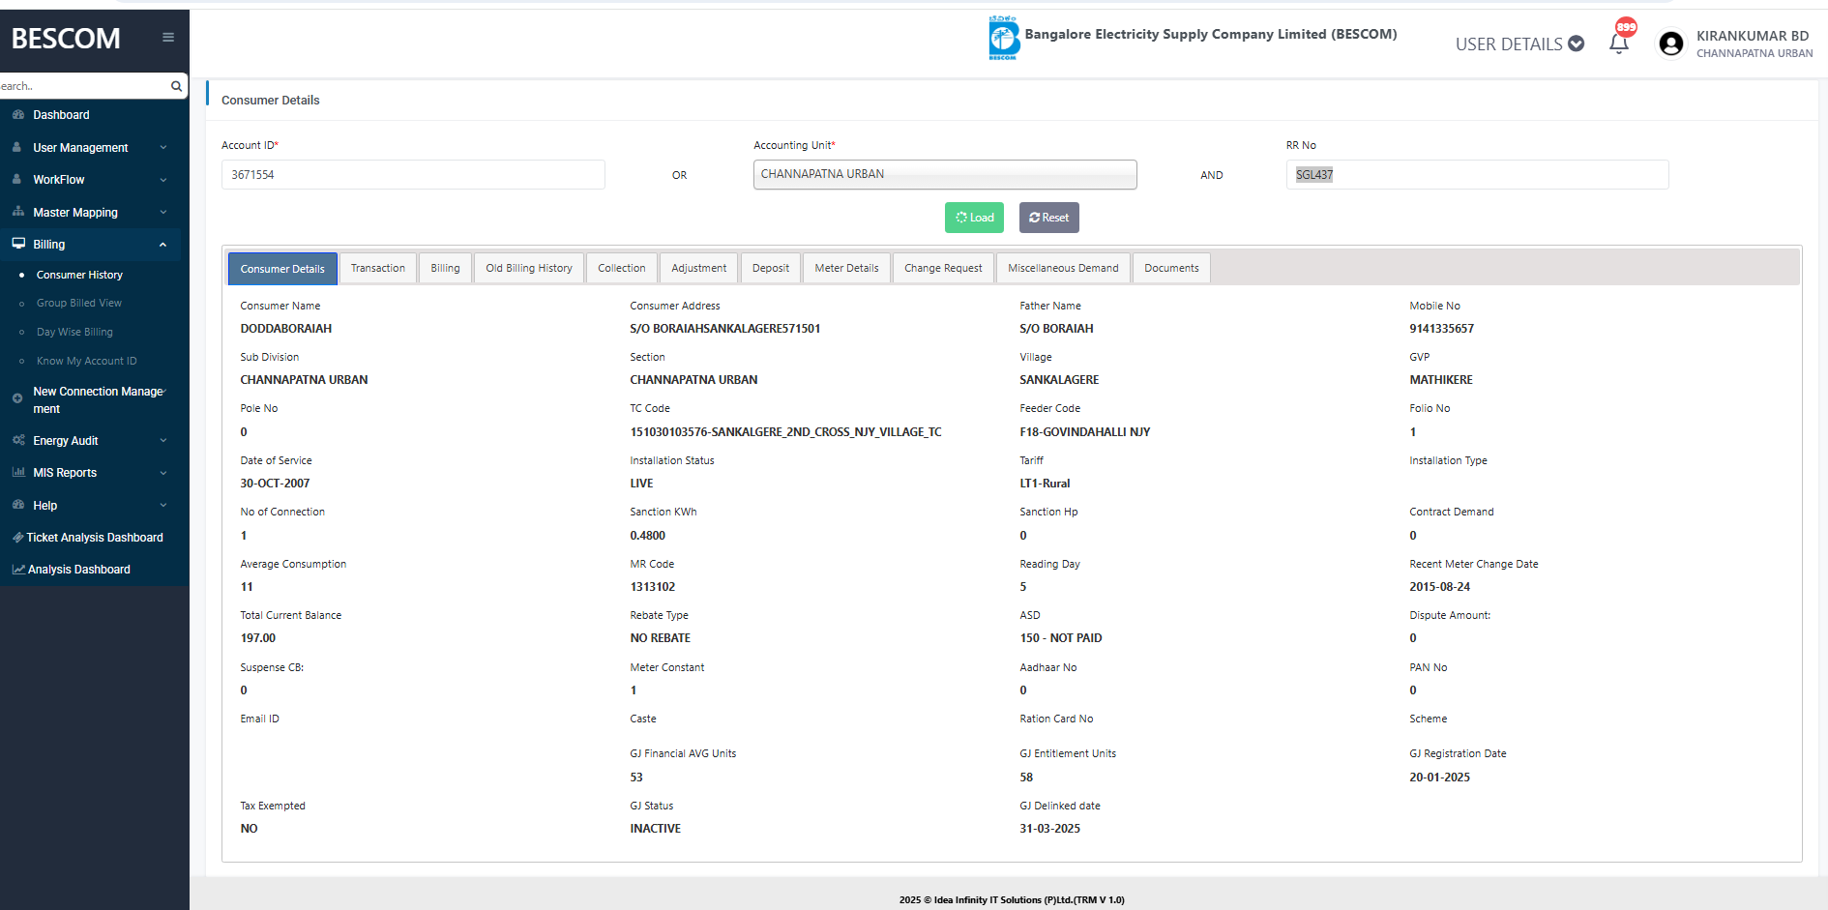Open the Analysis Dashboard menu item
Viewport: 1828px width, 910px height.
point(79,570)
